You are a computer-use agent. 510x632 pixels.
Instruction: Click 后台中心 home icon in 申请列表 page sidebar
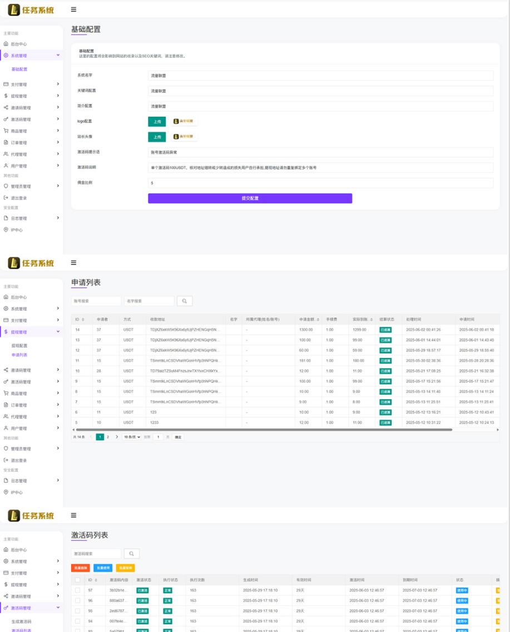coord(6,297)
